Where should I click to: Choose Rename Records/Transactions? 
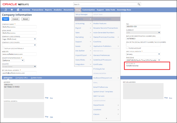[106, 28]
